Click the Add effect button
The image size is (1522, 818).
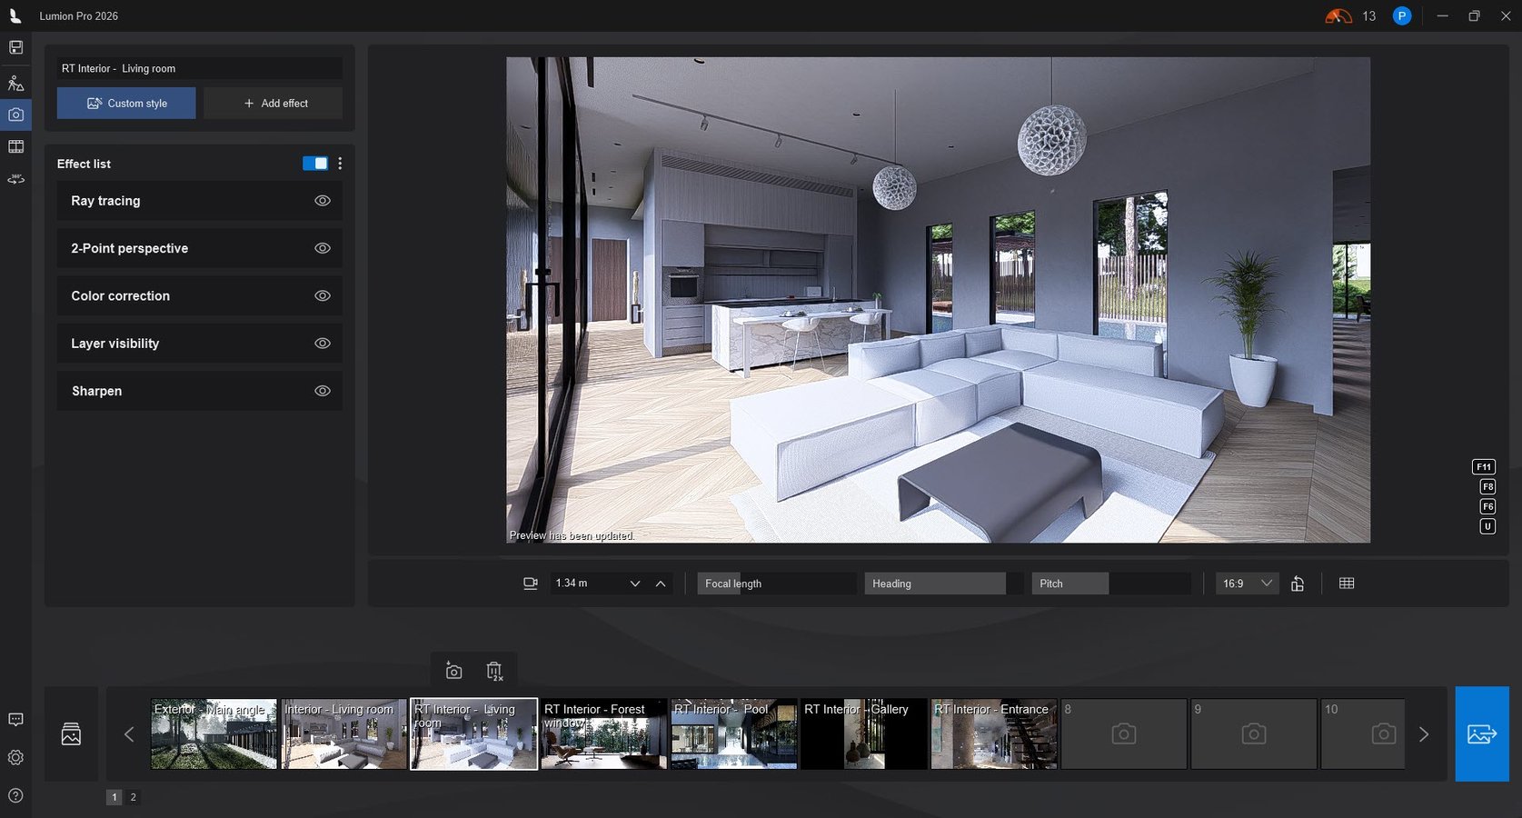(x=275, y=104)
